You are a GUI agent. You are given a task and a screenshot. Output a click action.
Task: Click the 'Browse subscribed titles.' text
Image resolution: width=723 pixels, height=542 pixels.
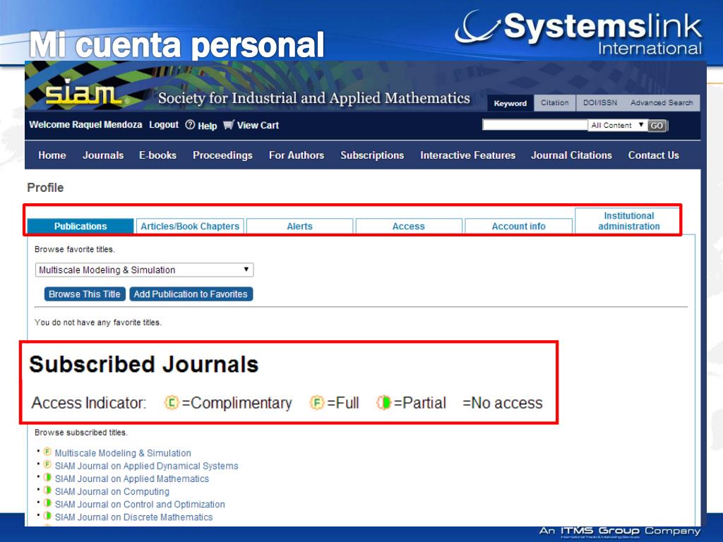pyautogui.click(x=81, y=433)
